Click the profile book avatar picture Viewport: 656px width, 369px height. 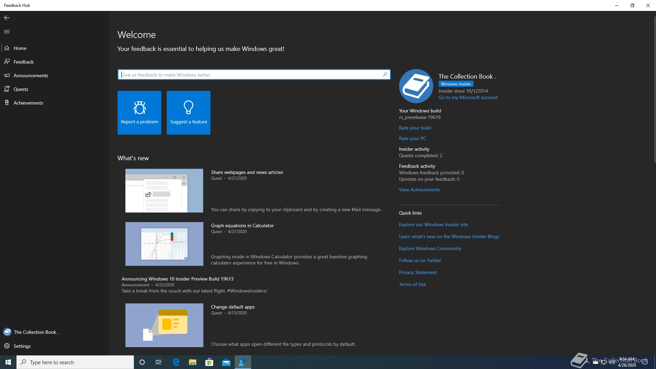point(416,86)
